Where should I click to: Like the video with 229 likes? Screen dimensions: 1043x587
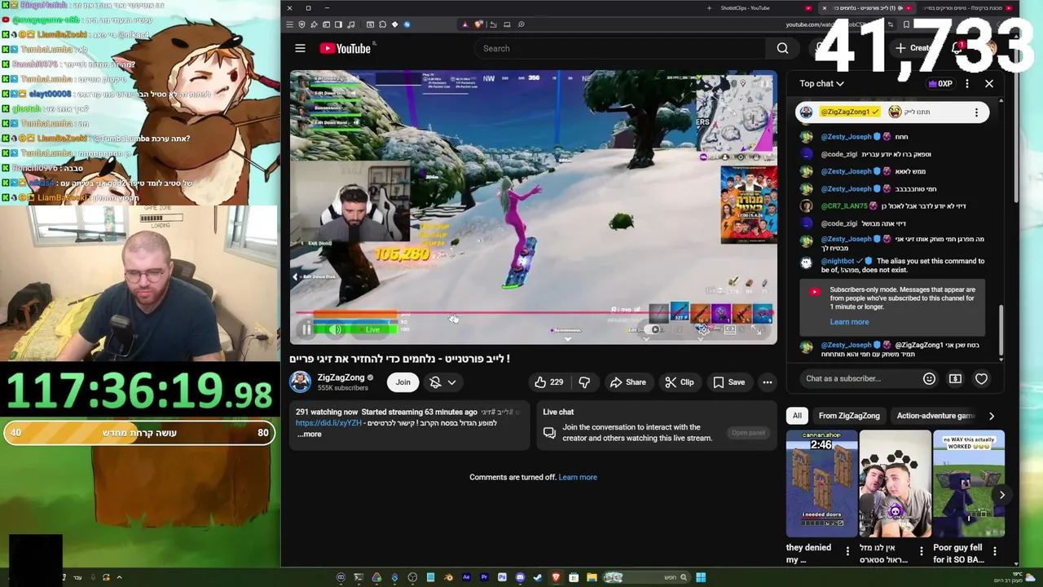pyautogui.click(x=548, y=382)
